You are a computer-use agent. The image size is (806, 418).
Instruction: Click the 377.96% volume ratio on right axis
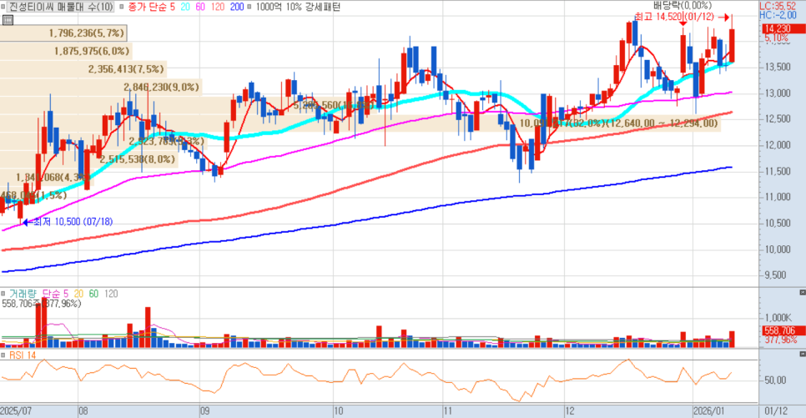780,340
